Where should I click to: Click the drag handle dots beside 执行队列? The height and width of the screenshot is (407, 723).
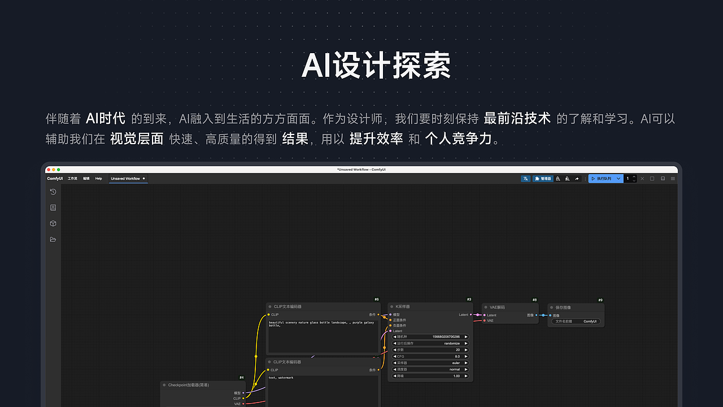[585, 179]
